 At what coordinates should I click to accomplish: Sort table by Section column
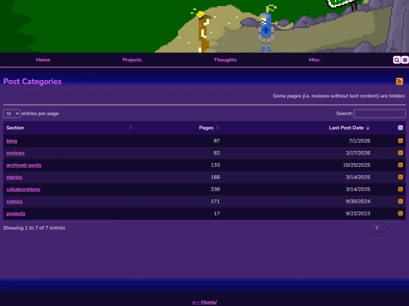pyautogui.click(x=69, y=128)
